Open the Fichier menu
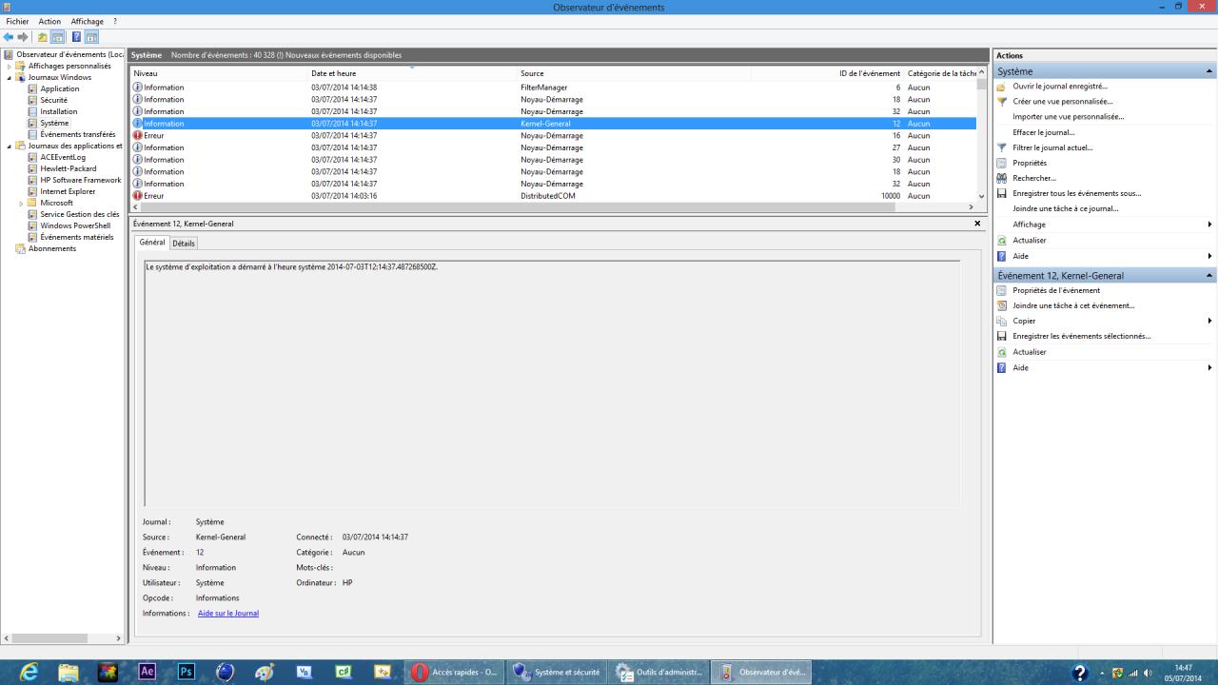 17,21
